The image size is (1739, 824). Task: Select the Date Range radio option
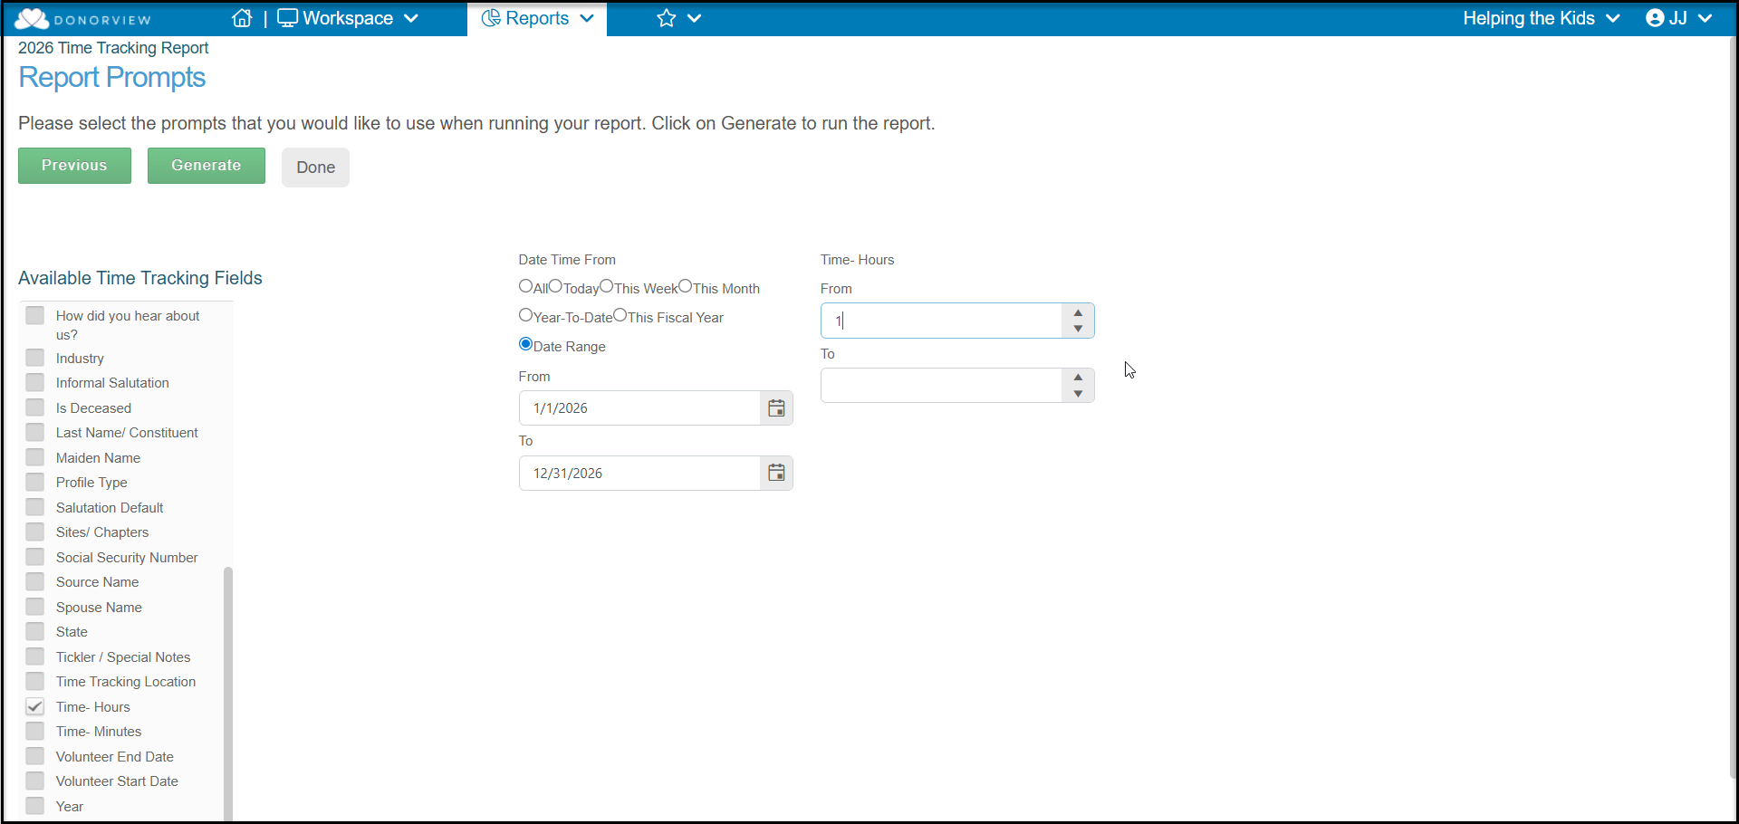[525, 344]
